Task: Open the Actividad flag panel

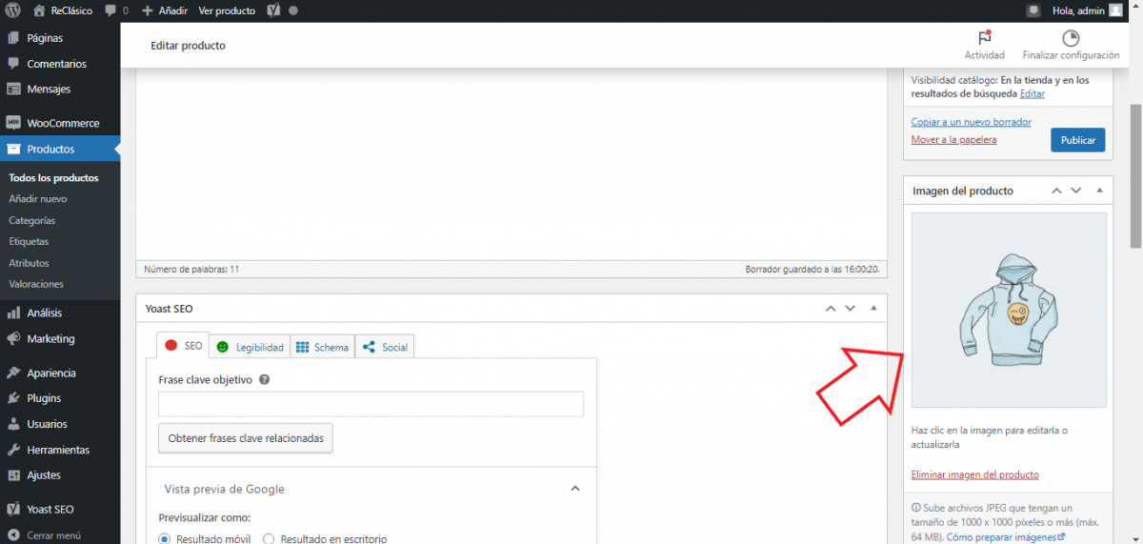Action: click(x=984, y=38)
